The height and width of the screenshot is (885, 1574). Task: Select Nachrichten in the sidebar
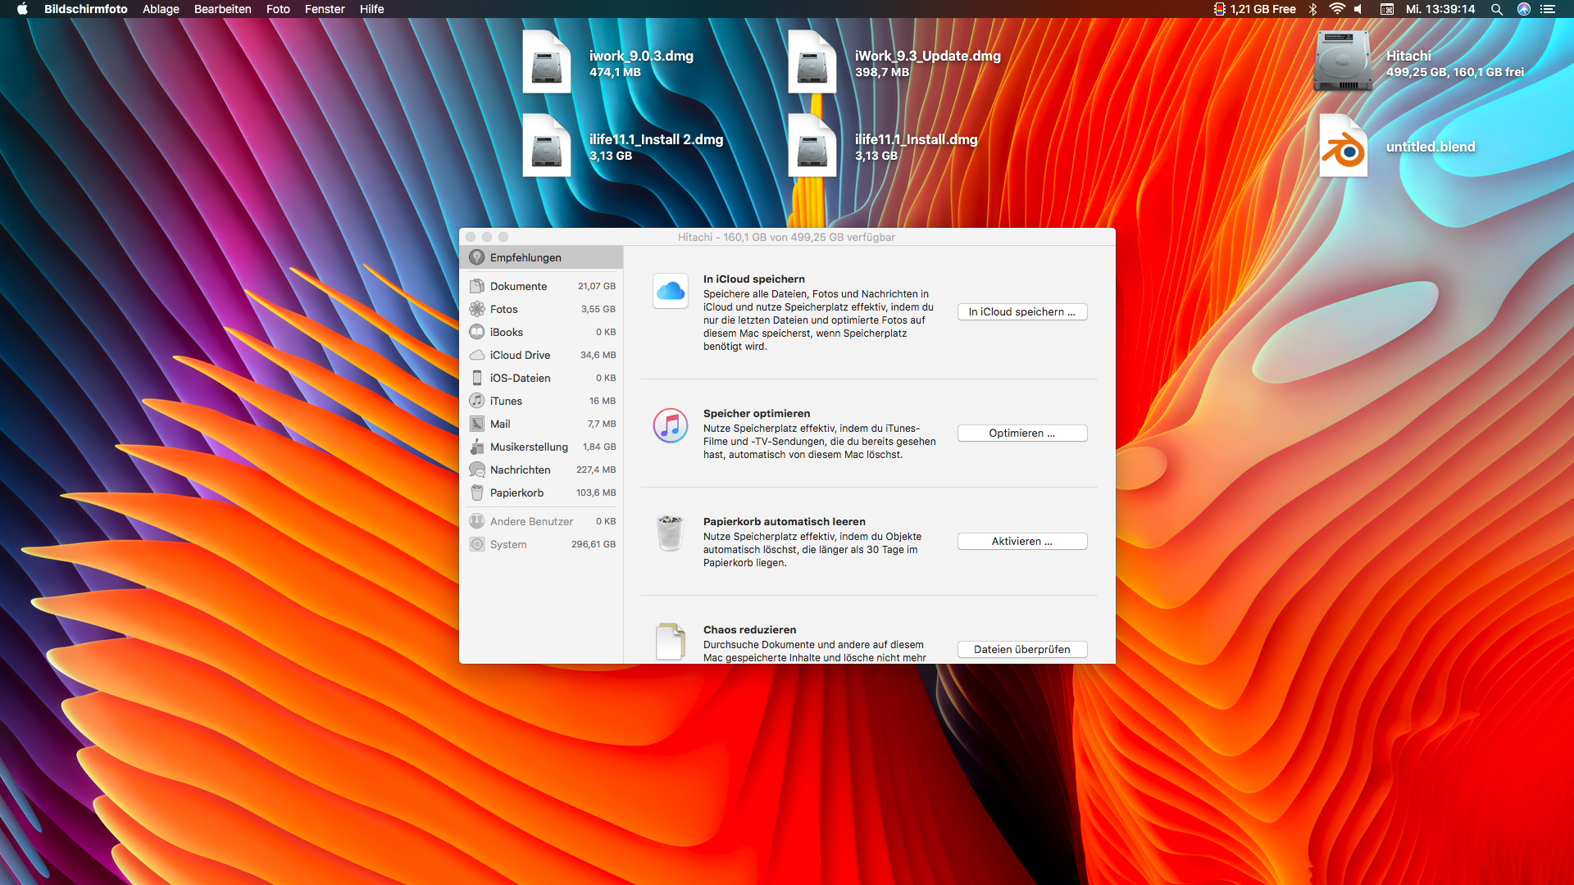(520, 470)
